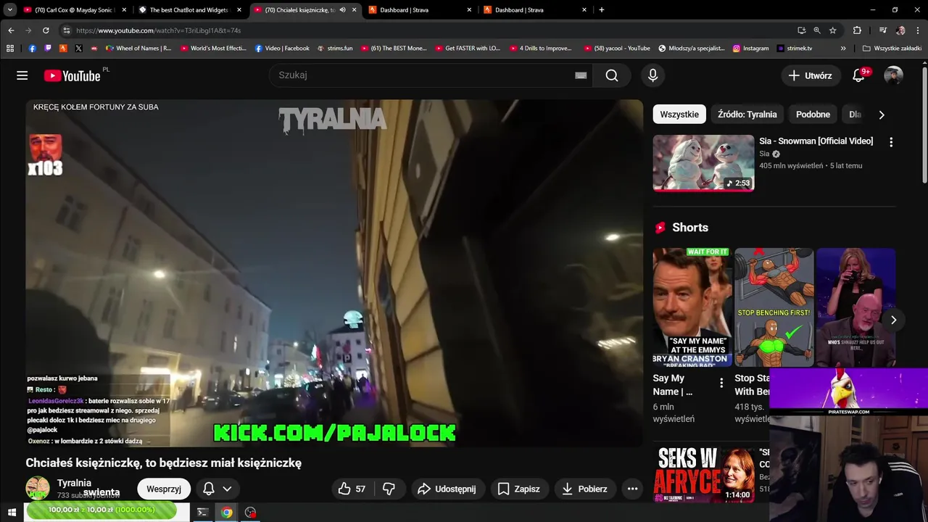Start voice search with the microphone
928x522 pixels.
(x=653, y=75)
